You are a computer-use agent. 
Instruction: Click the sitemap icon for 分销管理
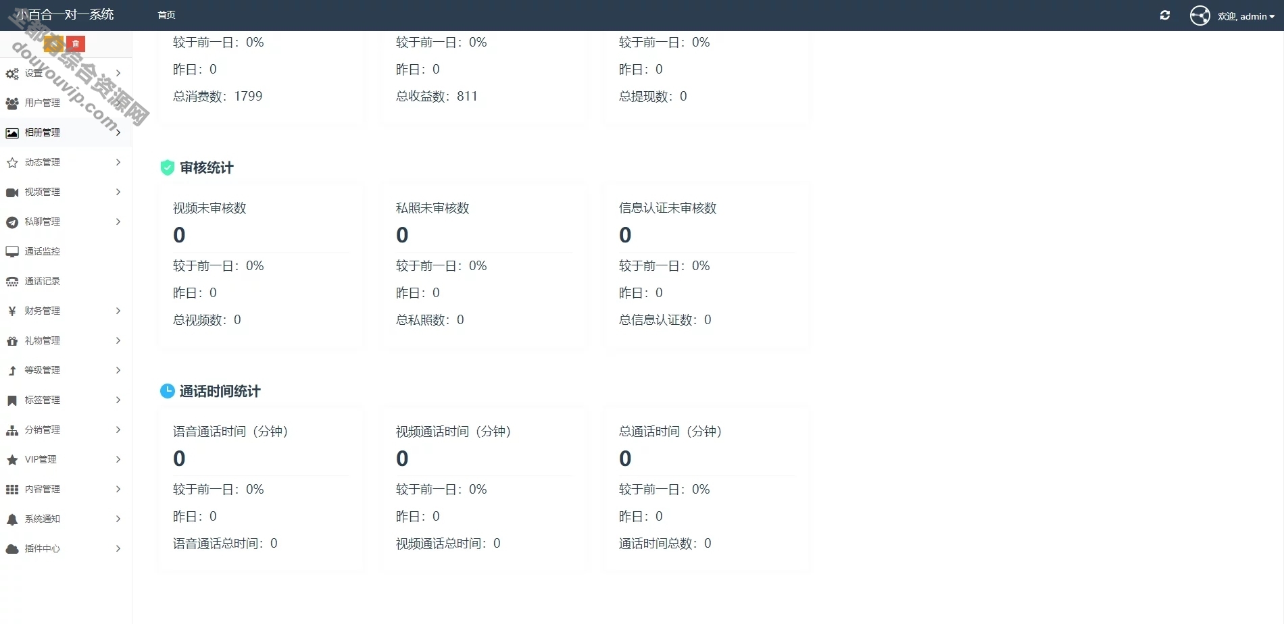(12, 430)
